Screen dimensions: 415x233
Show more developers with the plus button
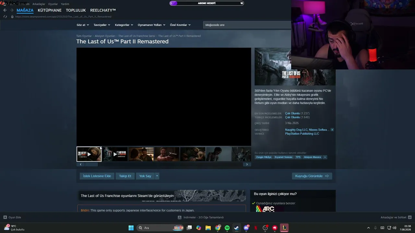point(332,130)
